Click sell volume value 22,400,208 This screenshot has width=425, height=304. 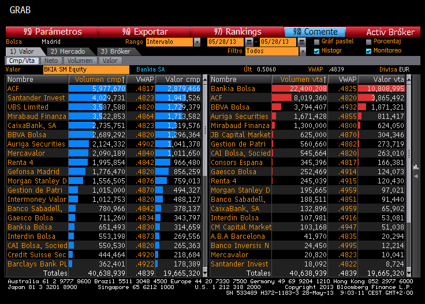[308, 89]
